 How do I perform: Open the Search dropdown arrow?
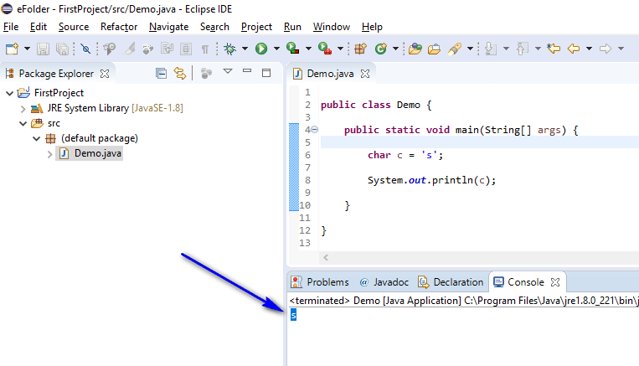click(470, 49)
